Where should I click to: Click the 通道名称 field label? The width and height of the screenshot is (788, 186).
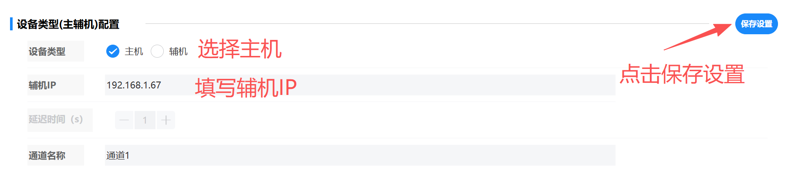pyautogui.click(x=47, y=156)
